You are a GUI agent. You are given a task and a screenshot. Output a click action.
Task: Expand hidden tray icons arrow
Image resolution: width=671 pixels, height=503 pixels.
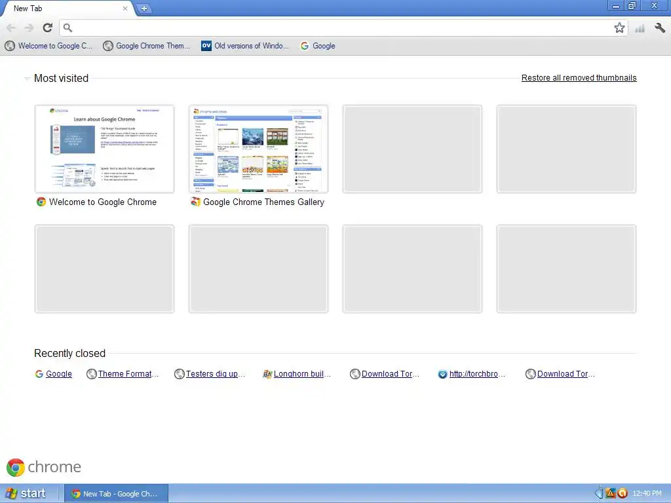click(x=598, y=494)
